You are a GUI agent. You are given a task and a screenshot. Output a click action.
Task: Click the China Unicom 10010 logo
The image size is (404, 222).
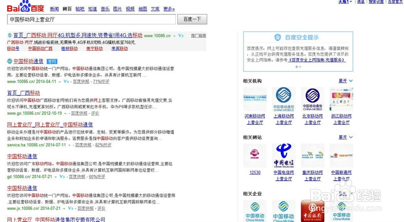click(341, 155)
